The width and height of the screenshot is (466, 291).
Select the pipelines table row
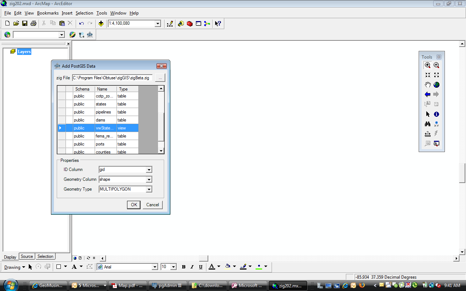tap(98, 112)
